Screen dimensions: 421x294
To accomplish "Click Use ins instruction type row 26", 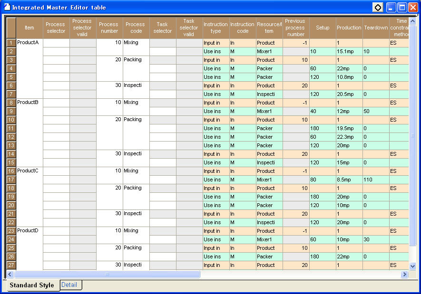I will click(x=216, y=257).
